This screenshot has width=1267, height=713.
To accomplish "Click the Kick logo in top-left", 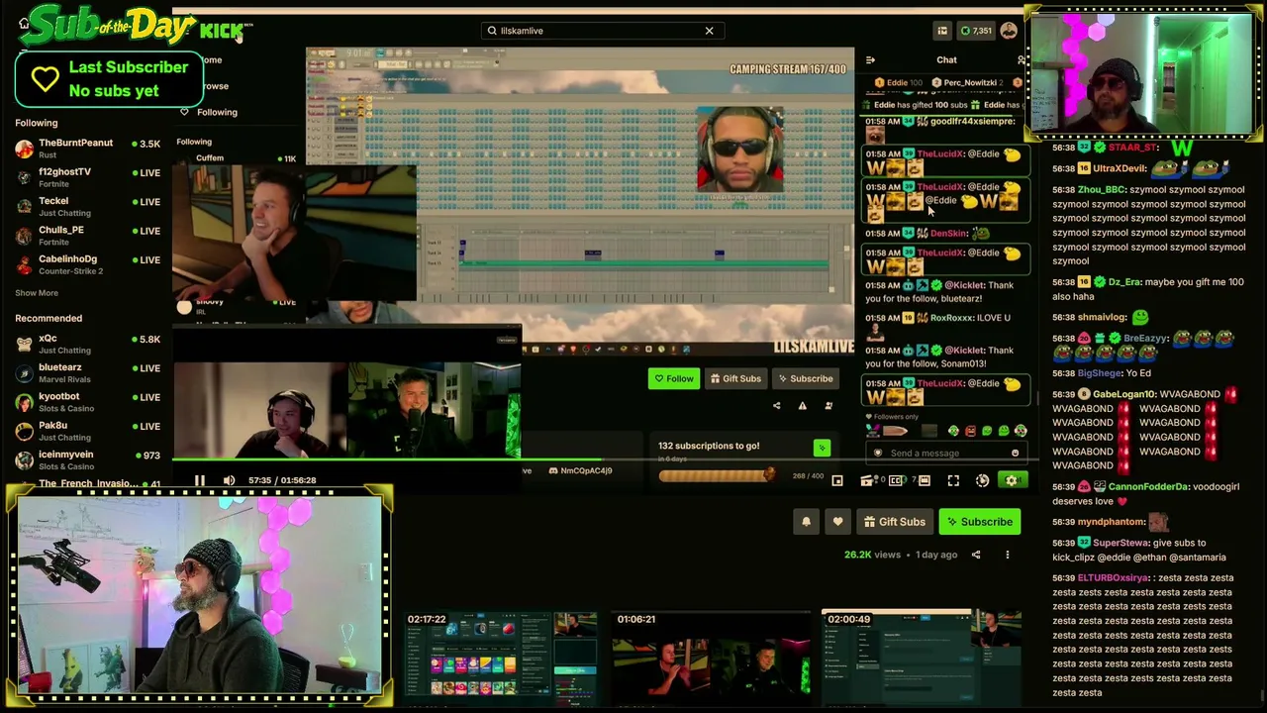I will (x=224, y=30).
